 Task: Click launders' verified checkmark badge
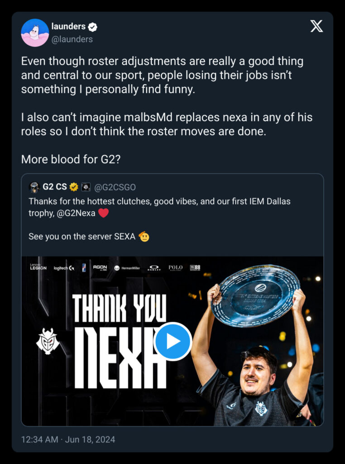[92, 27]
